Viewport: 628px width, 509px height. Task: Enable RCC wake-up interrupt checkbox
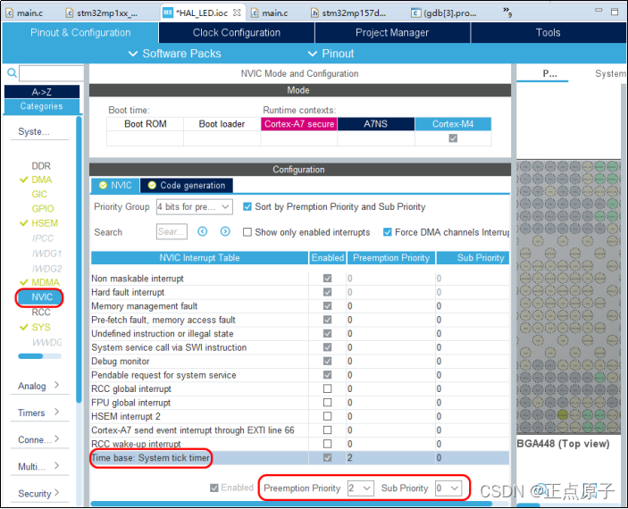tap(327, 444)
